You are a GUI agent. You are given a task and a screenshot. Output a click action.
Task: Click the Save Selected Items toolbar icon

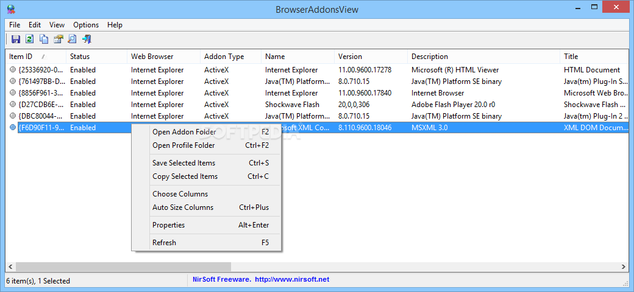click(x=16, y=39)
